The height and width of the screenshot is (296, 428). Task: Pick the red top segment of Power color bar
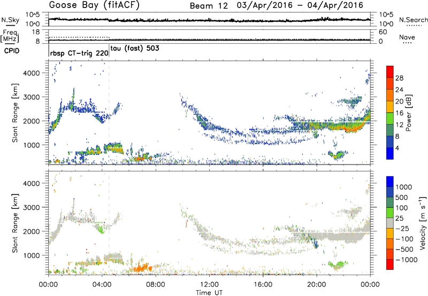point(390,72)
